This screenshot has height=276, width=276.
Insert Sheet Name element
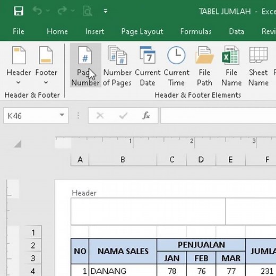point(258,65)
